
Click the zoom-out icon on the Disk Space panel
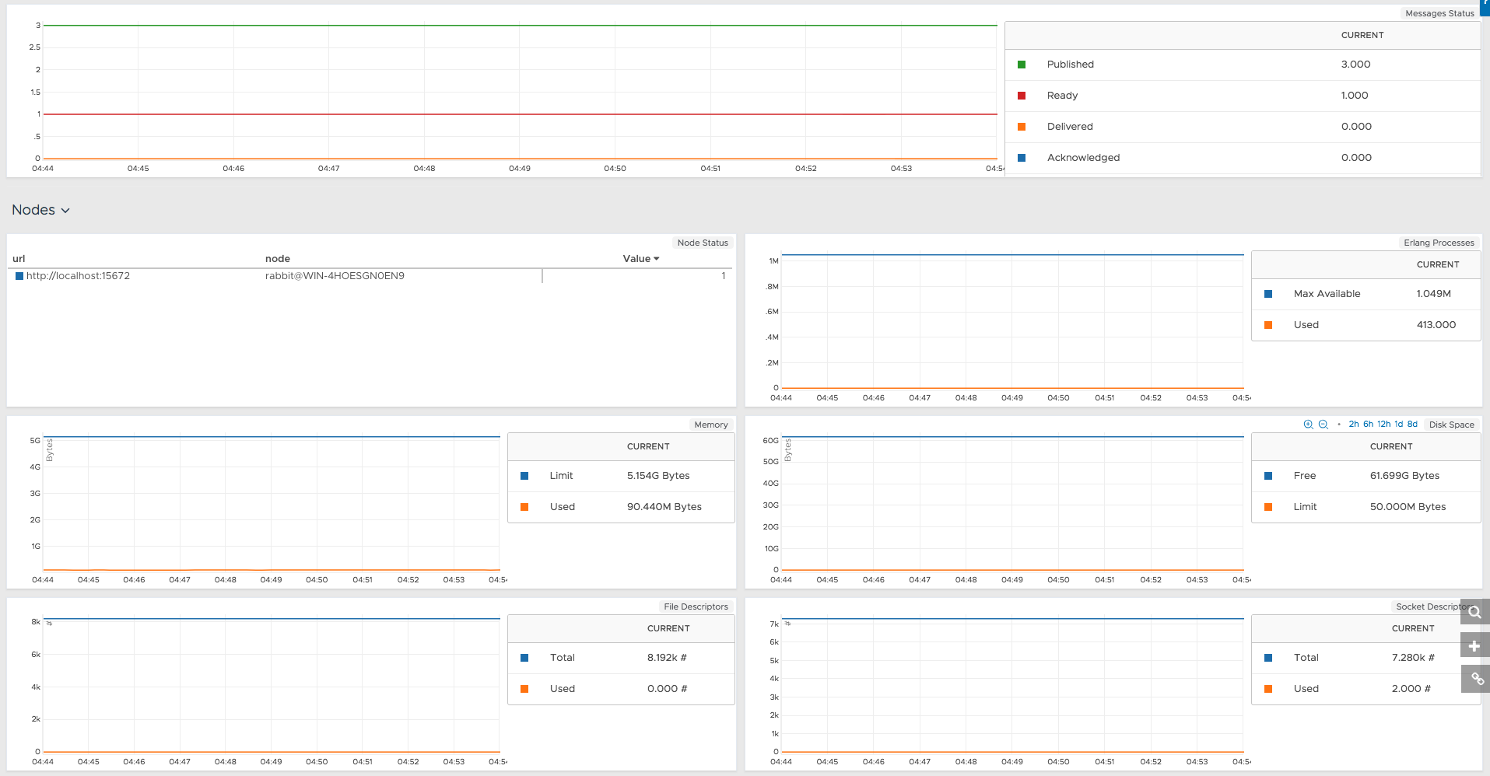[1323, 425]
